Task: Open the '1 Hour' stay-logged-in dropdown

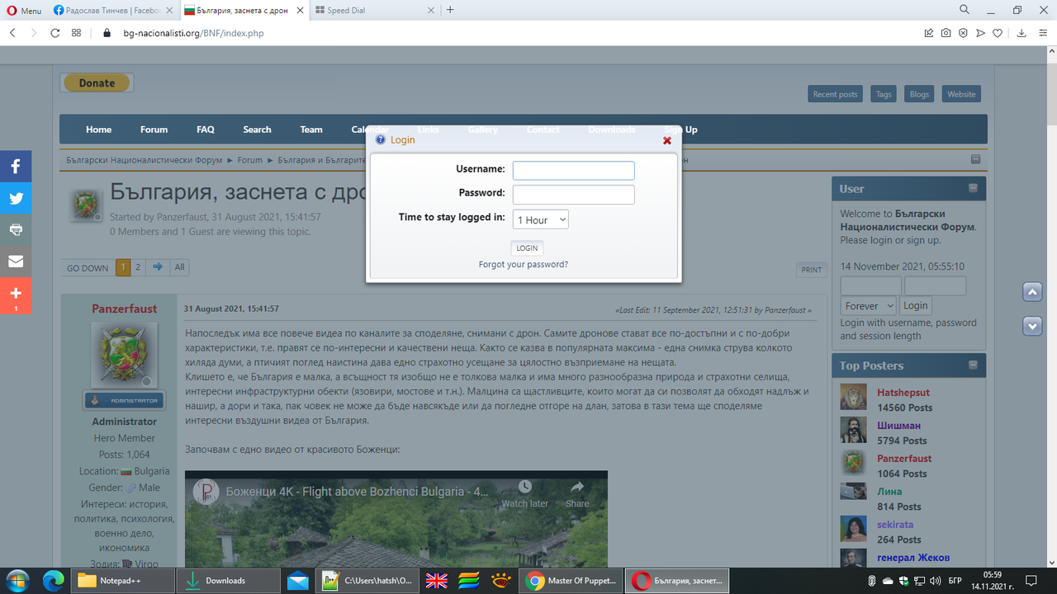Action: 541,219
